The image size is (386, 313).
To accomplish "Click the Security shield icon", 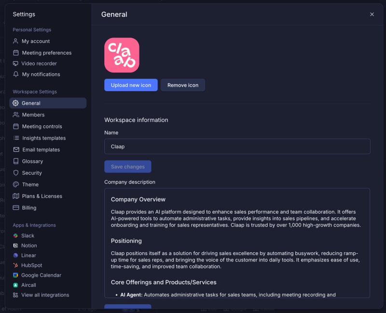I will [16, 173].
